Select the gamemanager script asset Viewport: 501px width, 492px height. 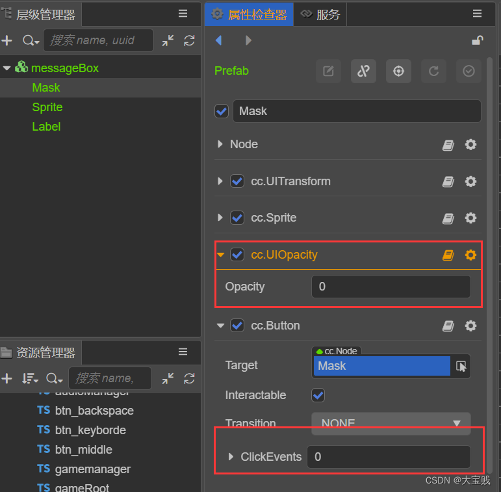pyautogui.click(x=92, y=469)
